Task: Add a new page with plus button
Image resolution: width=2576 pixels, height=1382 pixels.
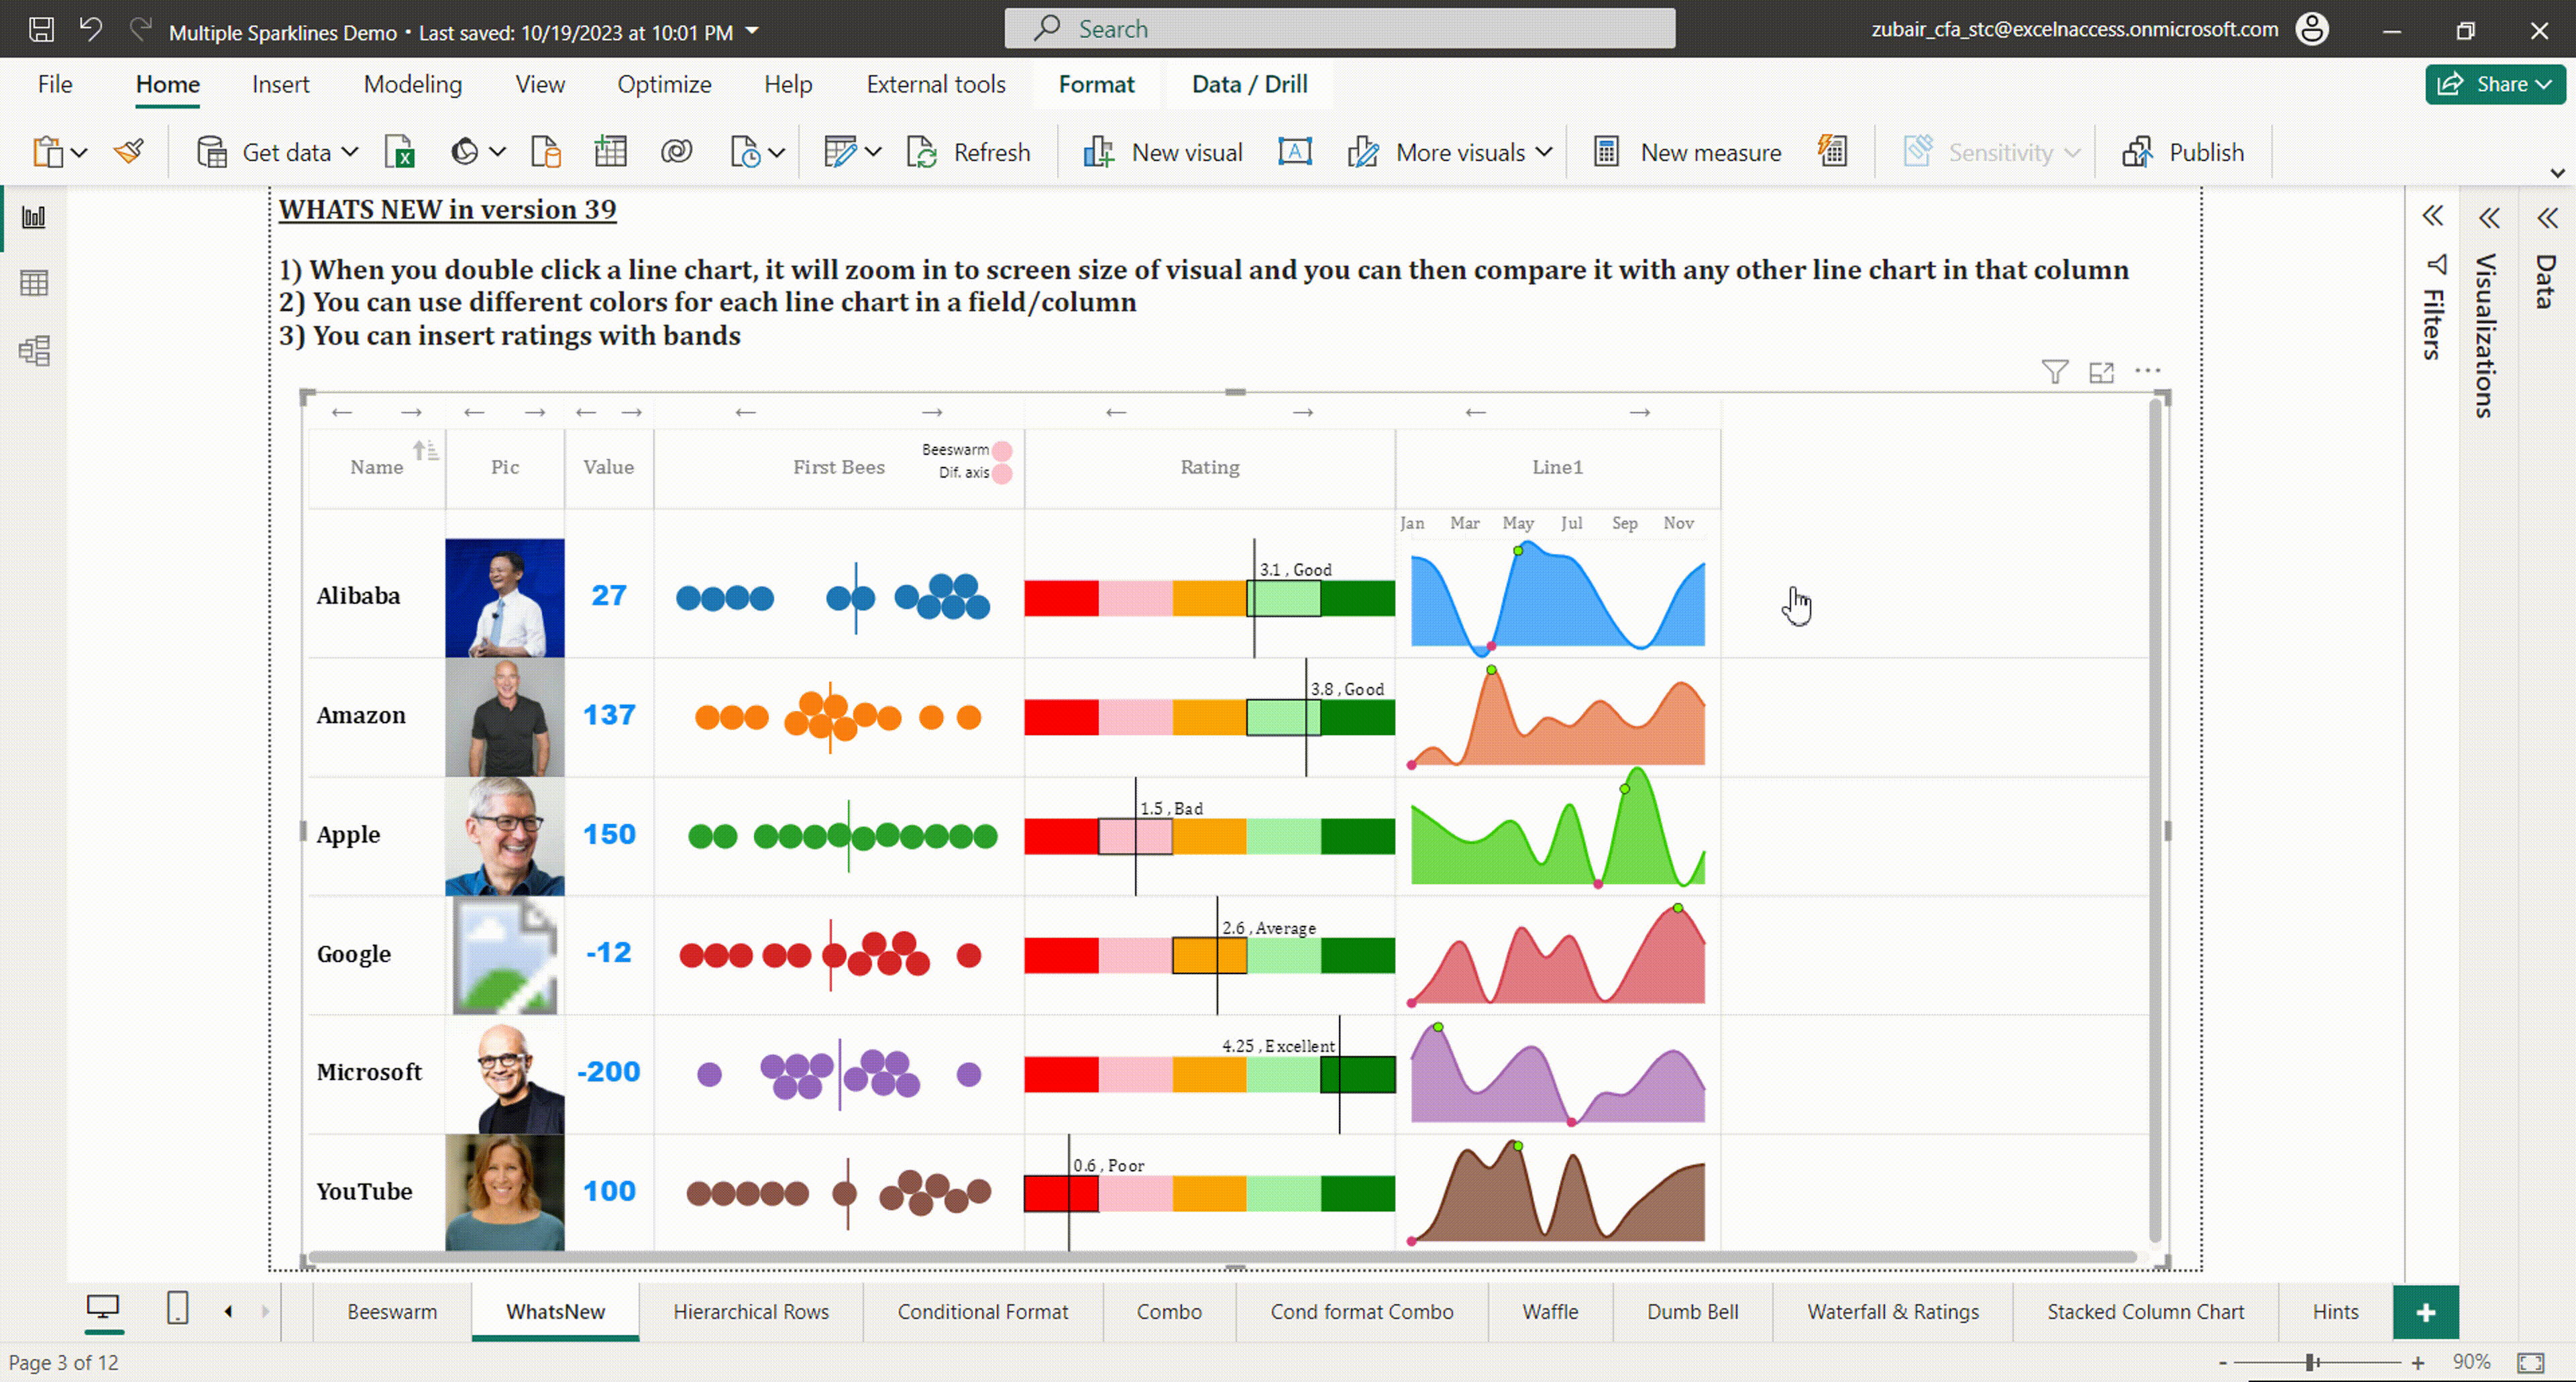Action: tap(2426, 1312)
